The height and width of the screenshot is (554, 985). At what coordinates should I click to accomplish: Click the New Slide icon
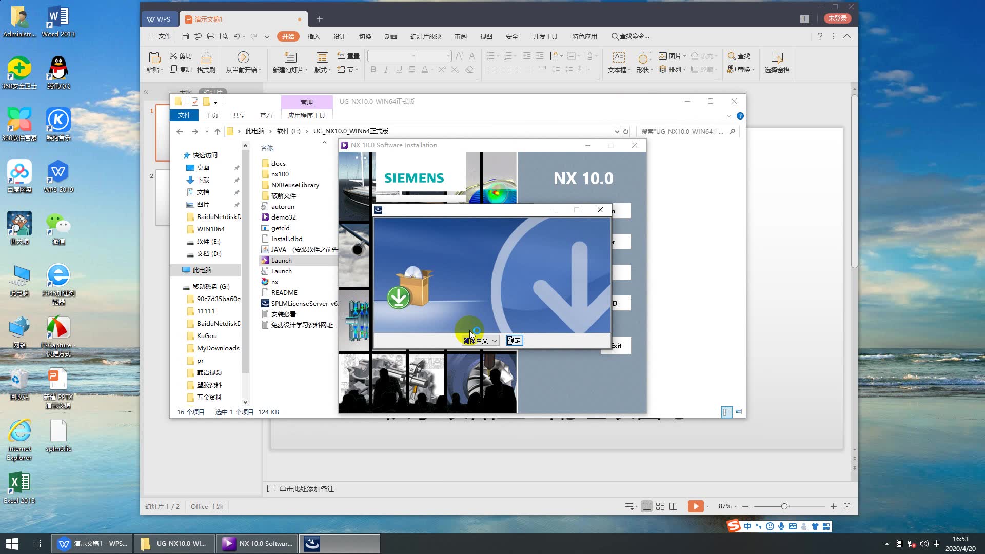[290, 57]
